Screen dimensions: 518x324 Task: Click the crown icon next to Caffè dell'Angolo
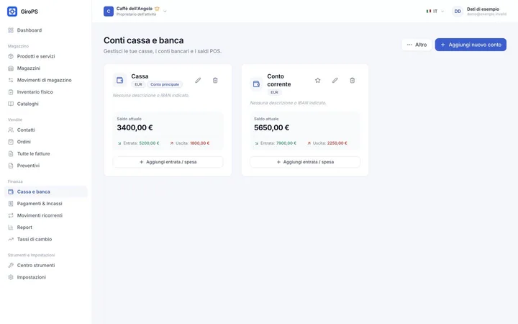click(x=157, y=9)
